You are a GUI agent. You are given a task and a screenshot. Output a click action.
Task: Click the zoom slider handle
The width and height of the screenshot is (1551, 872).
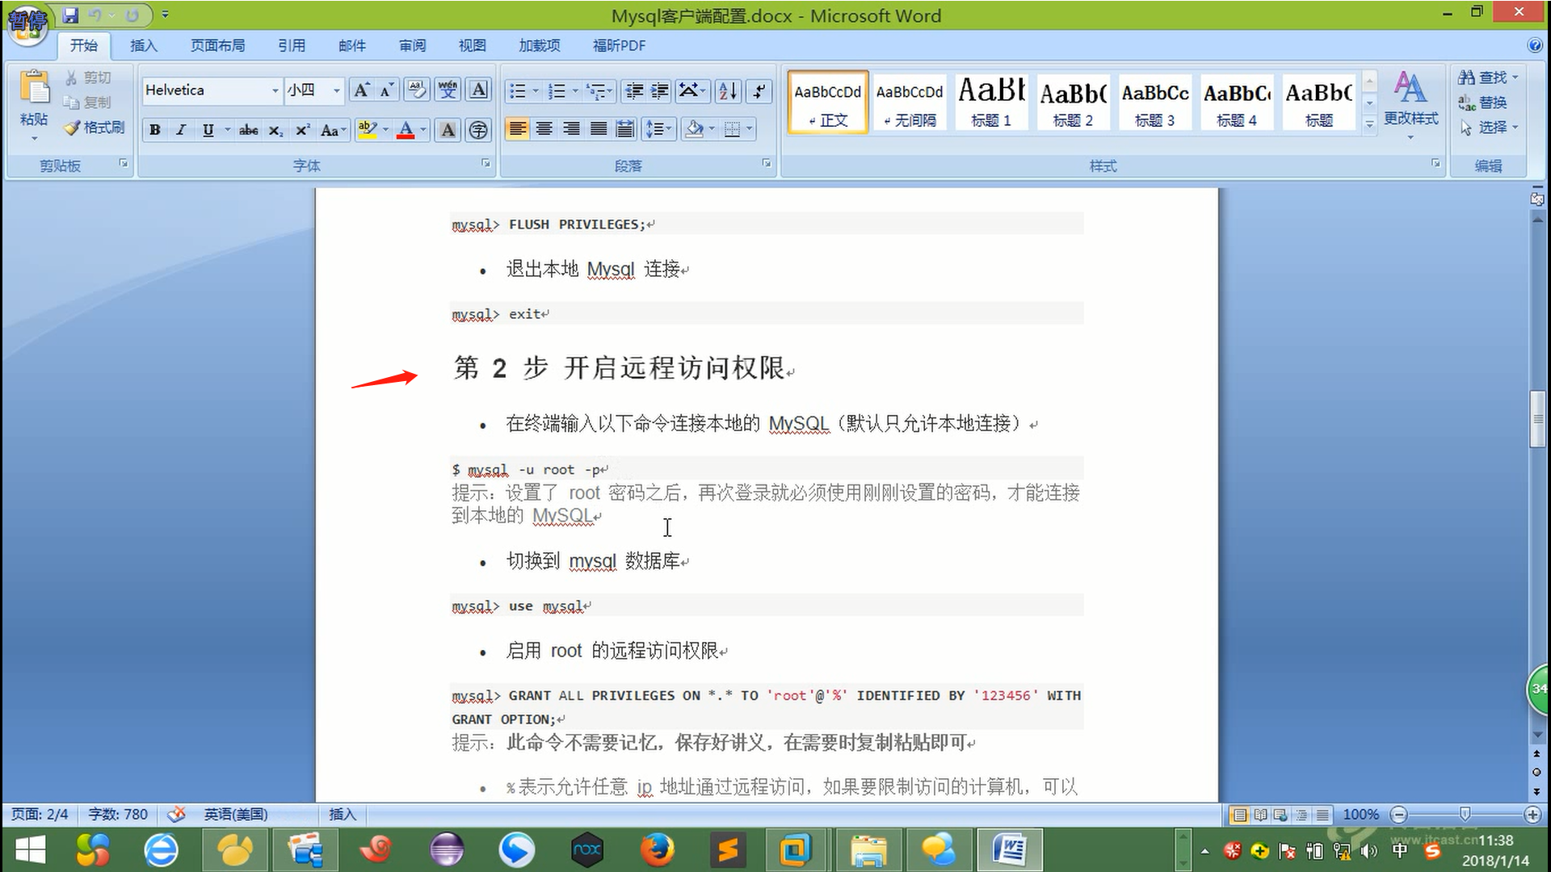(x=1465, y=814)
